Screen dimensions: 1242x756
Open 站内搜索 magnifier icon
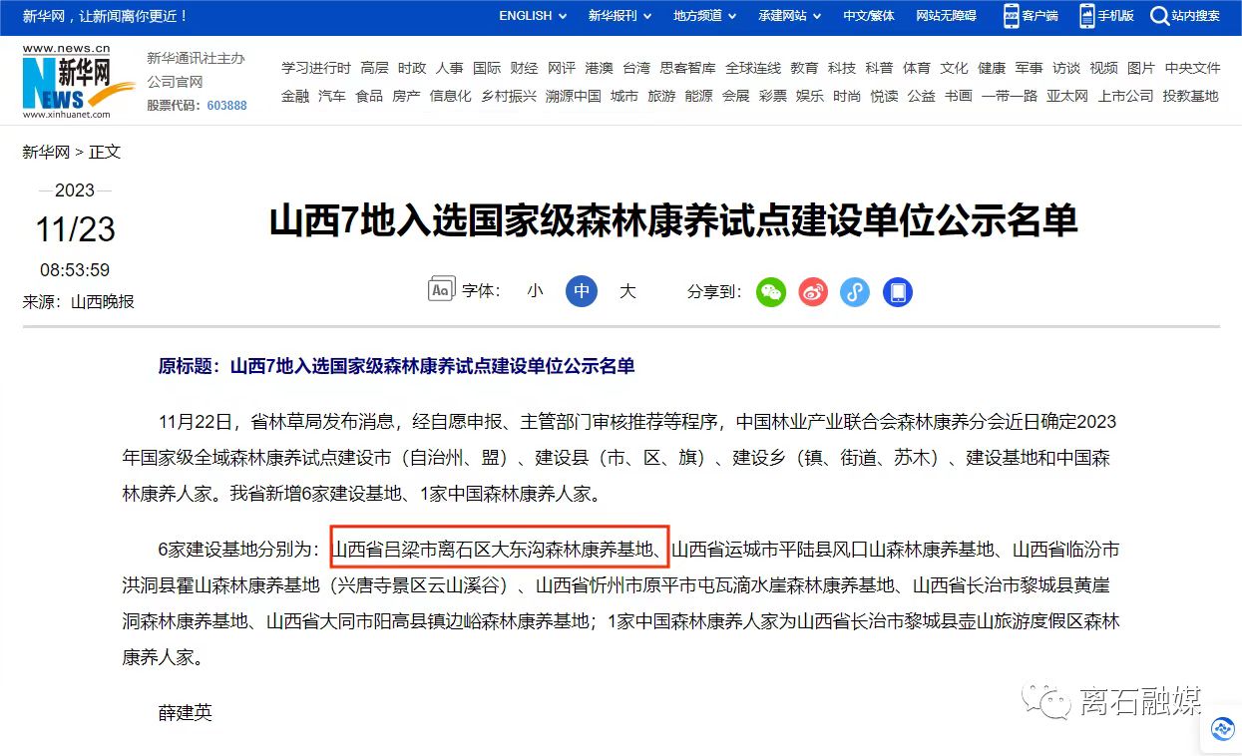coord(1159,16)
